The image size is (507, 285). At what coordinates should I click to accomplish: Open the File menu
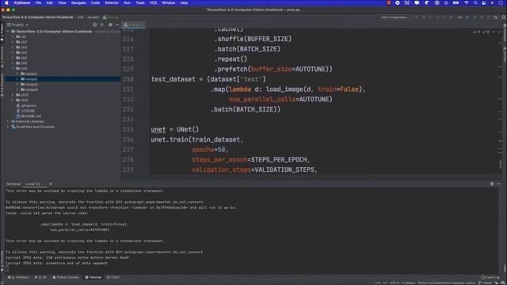click(38, 3)
